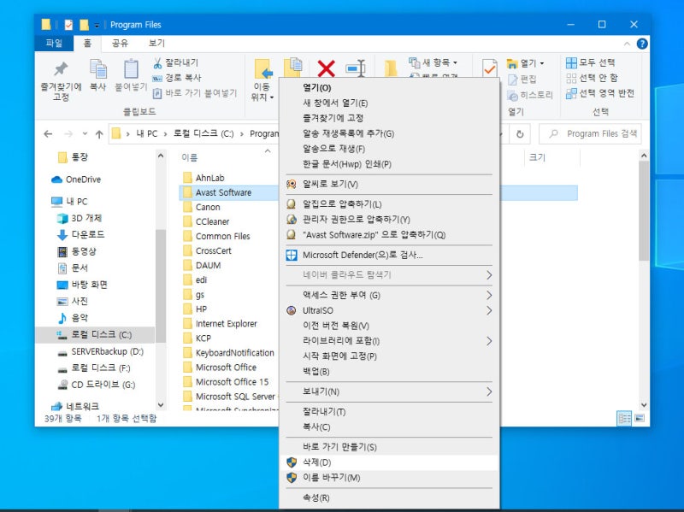The height and width of the screenshot is (512, 684).
Task: Click the Edit (편집) ribbon item
Action: point(522,79)
